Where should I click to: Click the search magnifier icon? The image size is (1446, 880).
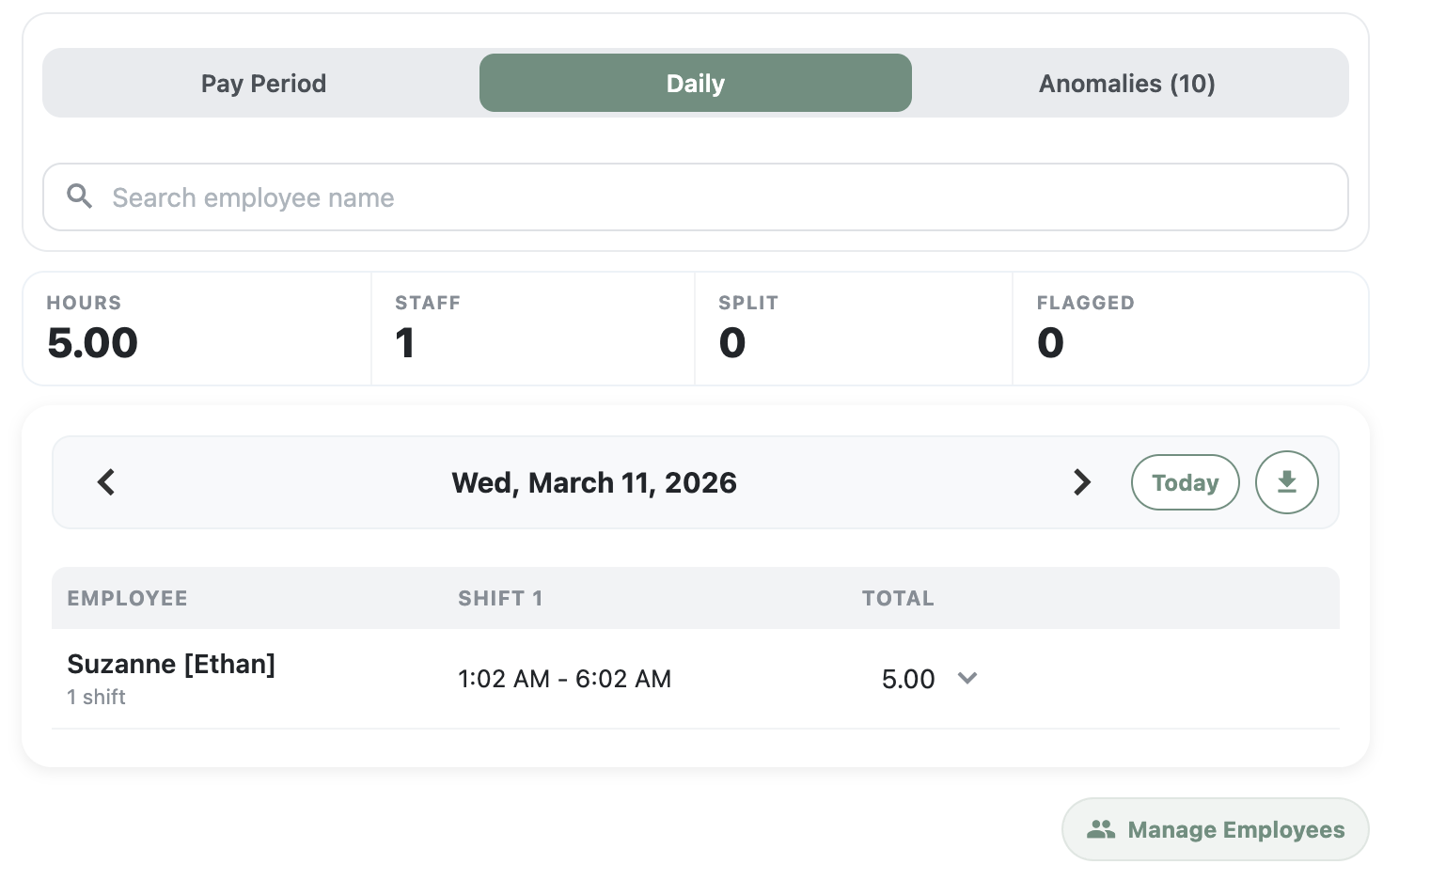pos(80,196)
